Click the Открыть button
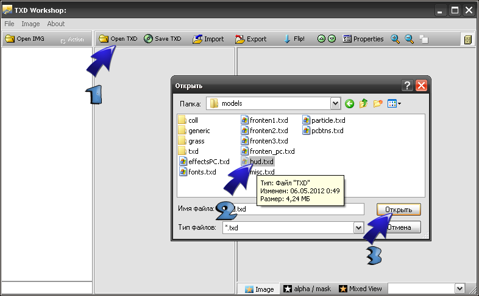 pos(399,210)
